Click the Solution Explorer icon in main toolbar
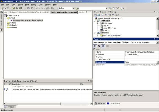This screenshot has width=159, height=112. [x=110, y=8]
